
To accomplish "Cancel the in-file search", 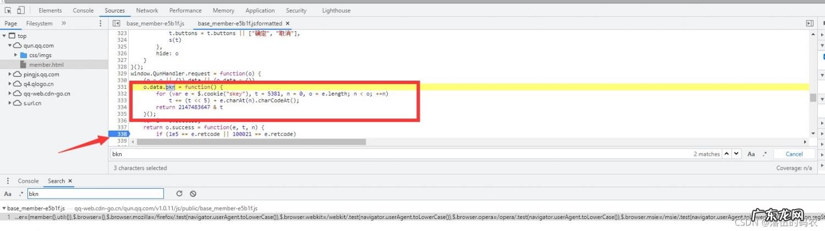I will [x=794, y=154].
